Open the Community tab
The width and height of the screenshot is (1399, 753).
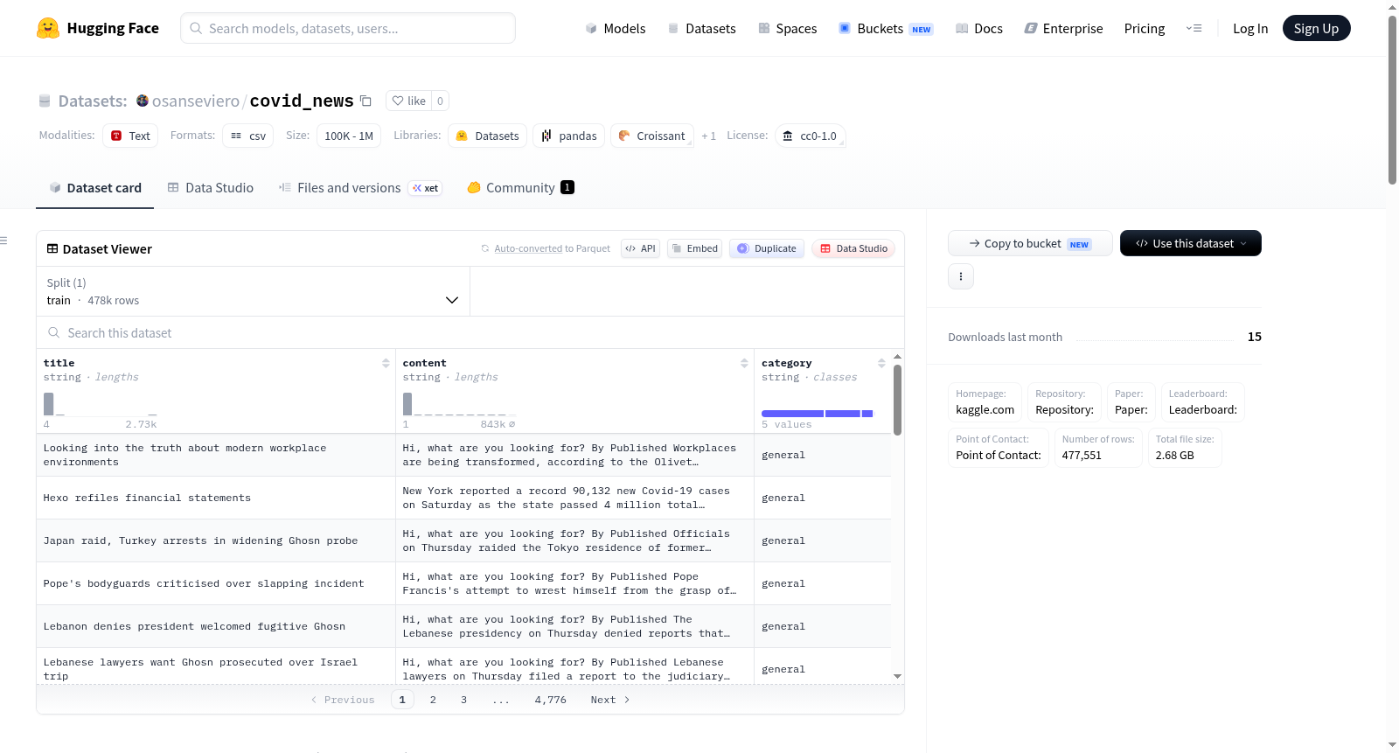(520, 187)
